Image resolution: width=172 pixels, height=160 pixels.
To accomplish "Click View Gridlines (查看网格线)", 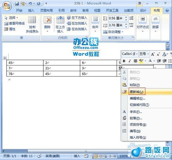I will (x=14, y=23).
